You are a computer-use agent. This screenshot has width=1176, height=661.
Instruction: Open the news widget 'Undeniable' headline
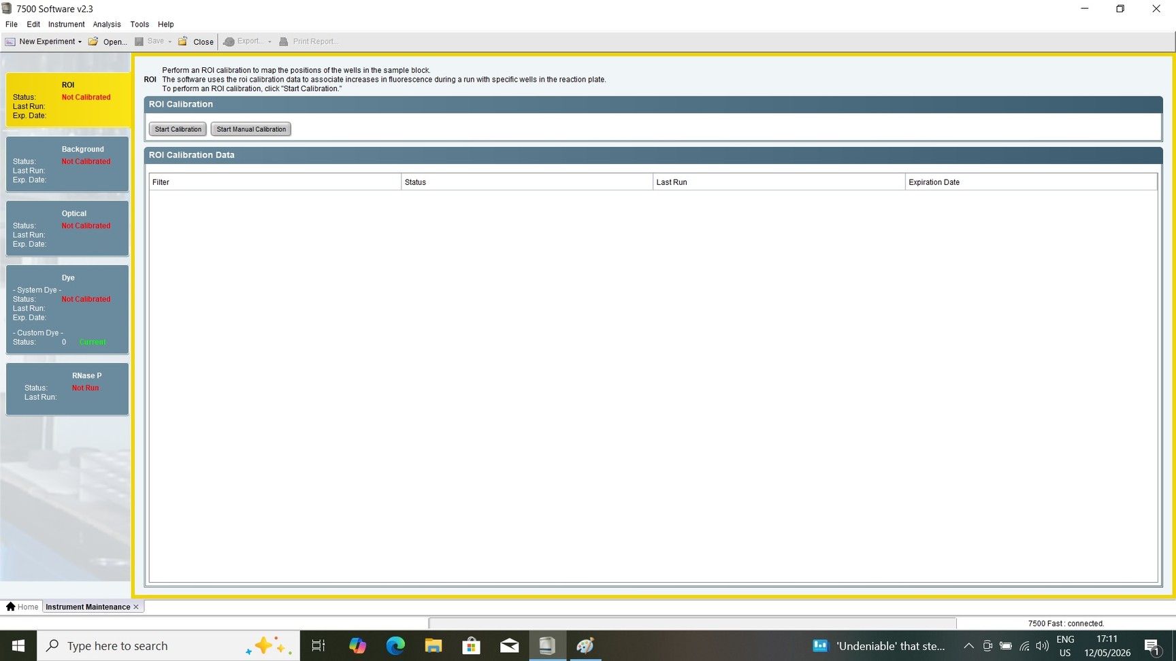coord(879,645)
